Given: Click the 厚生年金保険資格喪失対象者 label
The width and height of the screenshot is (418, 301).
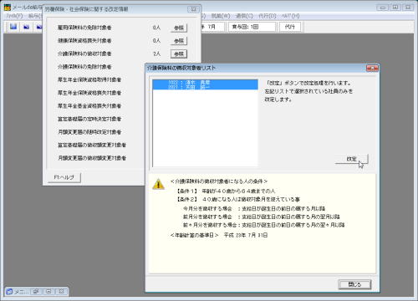Looking at the screenshot, I should click(89, 93).
